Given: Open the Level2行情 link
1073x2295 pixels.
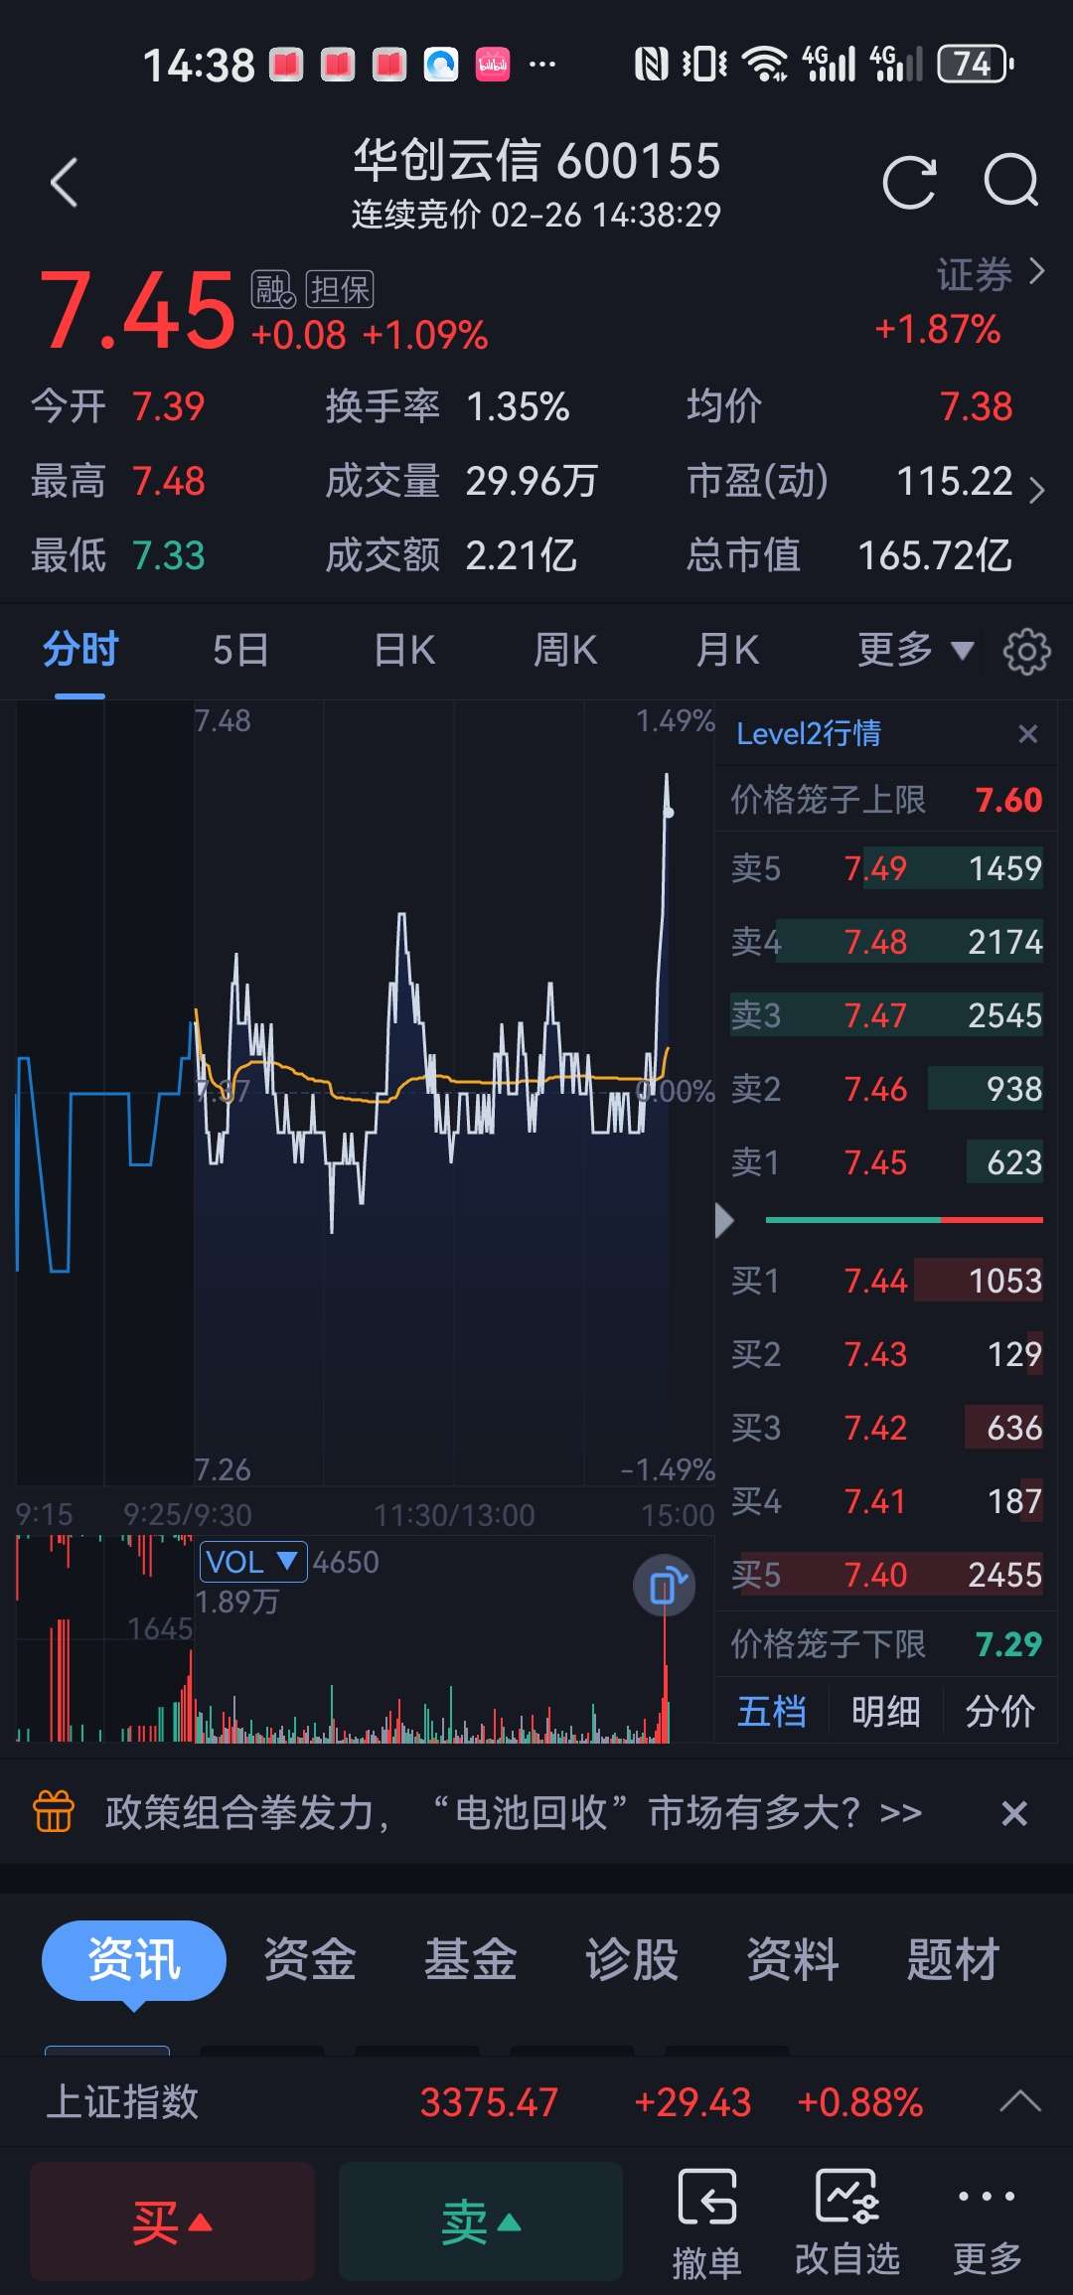Looking at the screenshot, I should click(809, 733).
